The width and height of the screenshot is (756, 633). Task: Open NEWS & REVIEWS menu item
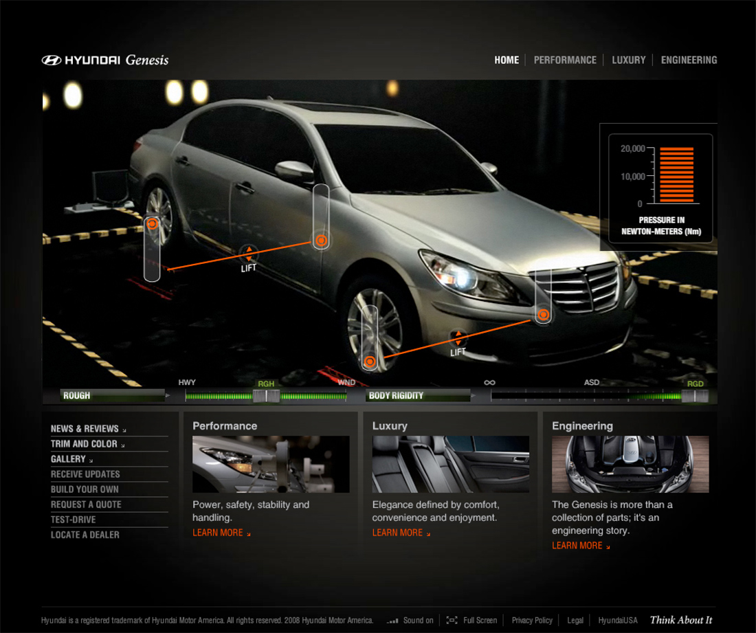88,429
